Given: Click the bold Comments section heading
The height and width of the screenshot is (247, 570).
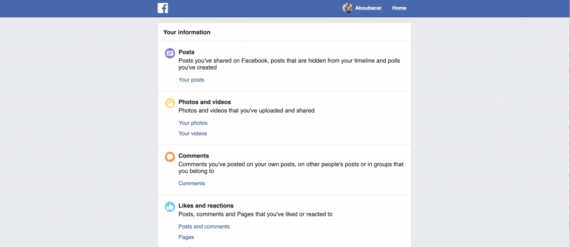Looking at the screenshot, I should [x=194, y=156].
